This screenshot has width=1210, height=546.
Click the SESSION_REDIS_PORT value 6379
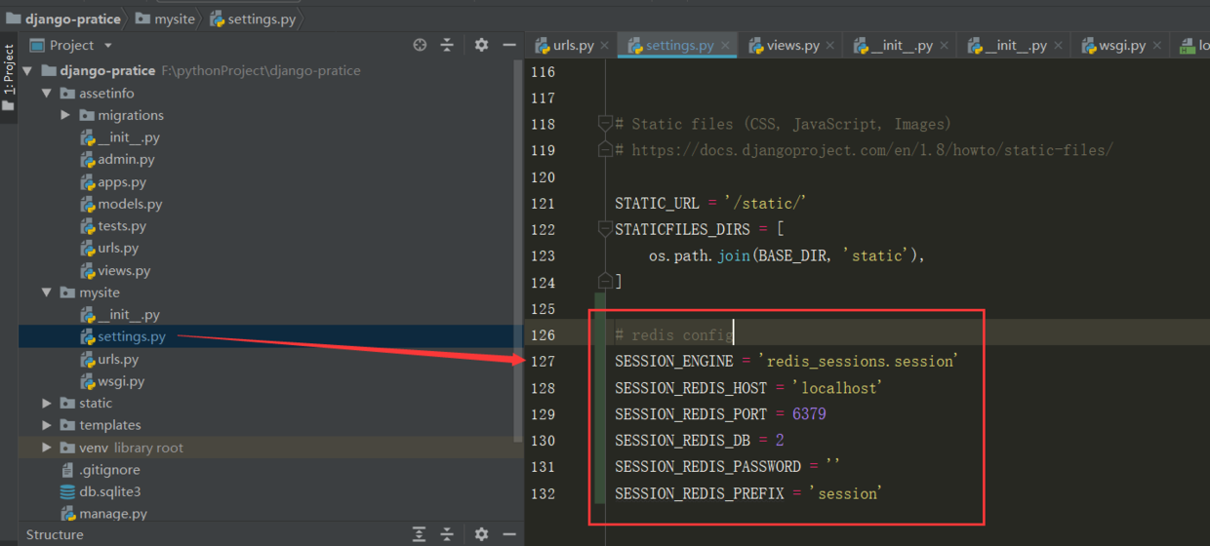pyautogui.click(x=809, y=413)
